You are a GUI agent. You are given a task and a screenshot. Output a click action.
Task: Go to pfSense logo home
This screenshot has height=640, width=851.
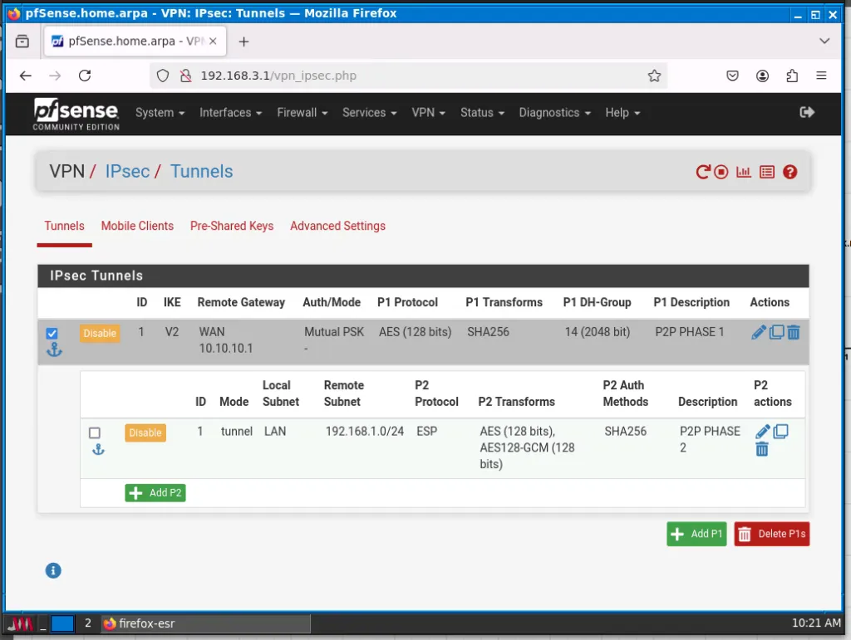[76, 114]
